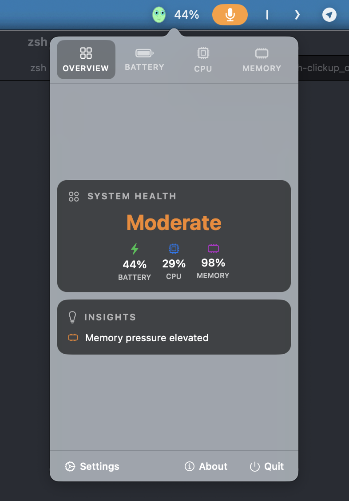This screenshot has height=501, width=349.
Task: Click the Insights lightbulb icon
Action: click(x=72, y=317)
